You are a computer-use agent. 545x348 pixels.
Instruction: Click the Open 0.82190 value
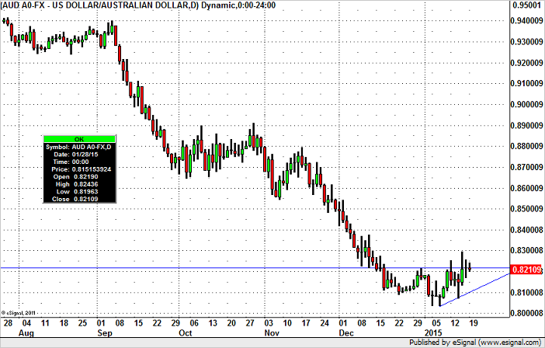coord(86,176)
